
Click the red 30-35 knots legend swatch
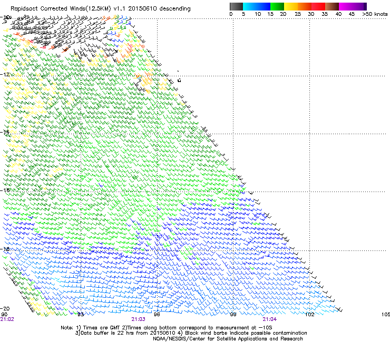(x=318, y=6)
